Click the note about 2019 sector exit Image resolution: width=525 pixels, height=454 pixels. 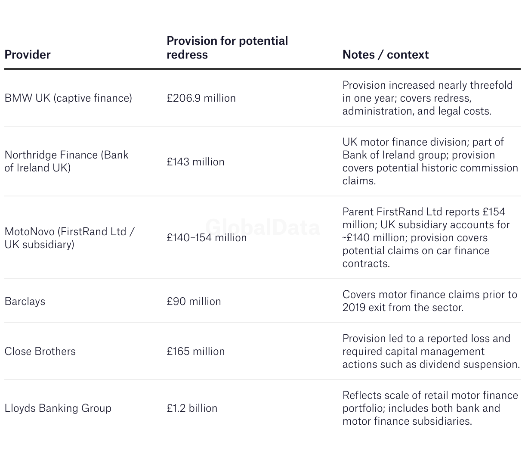(x=429, y=301)
